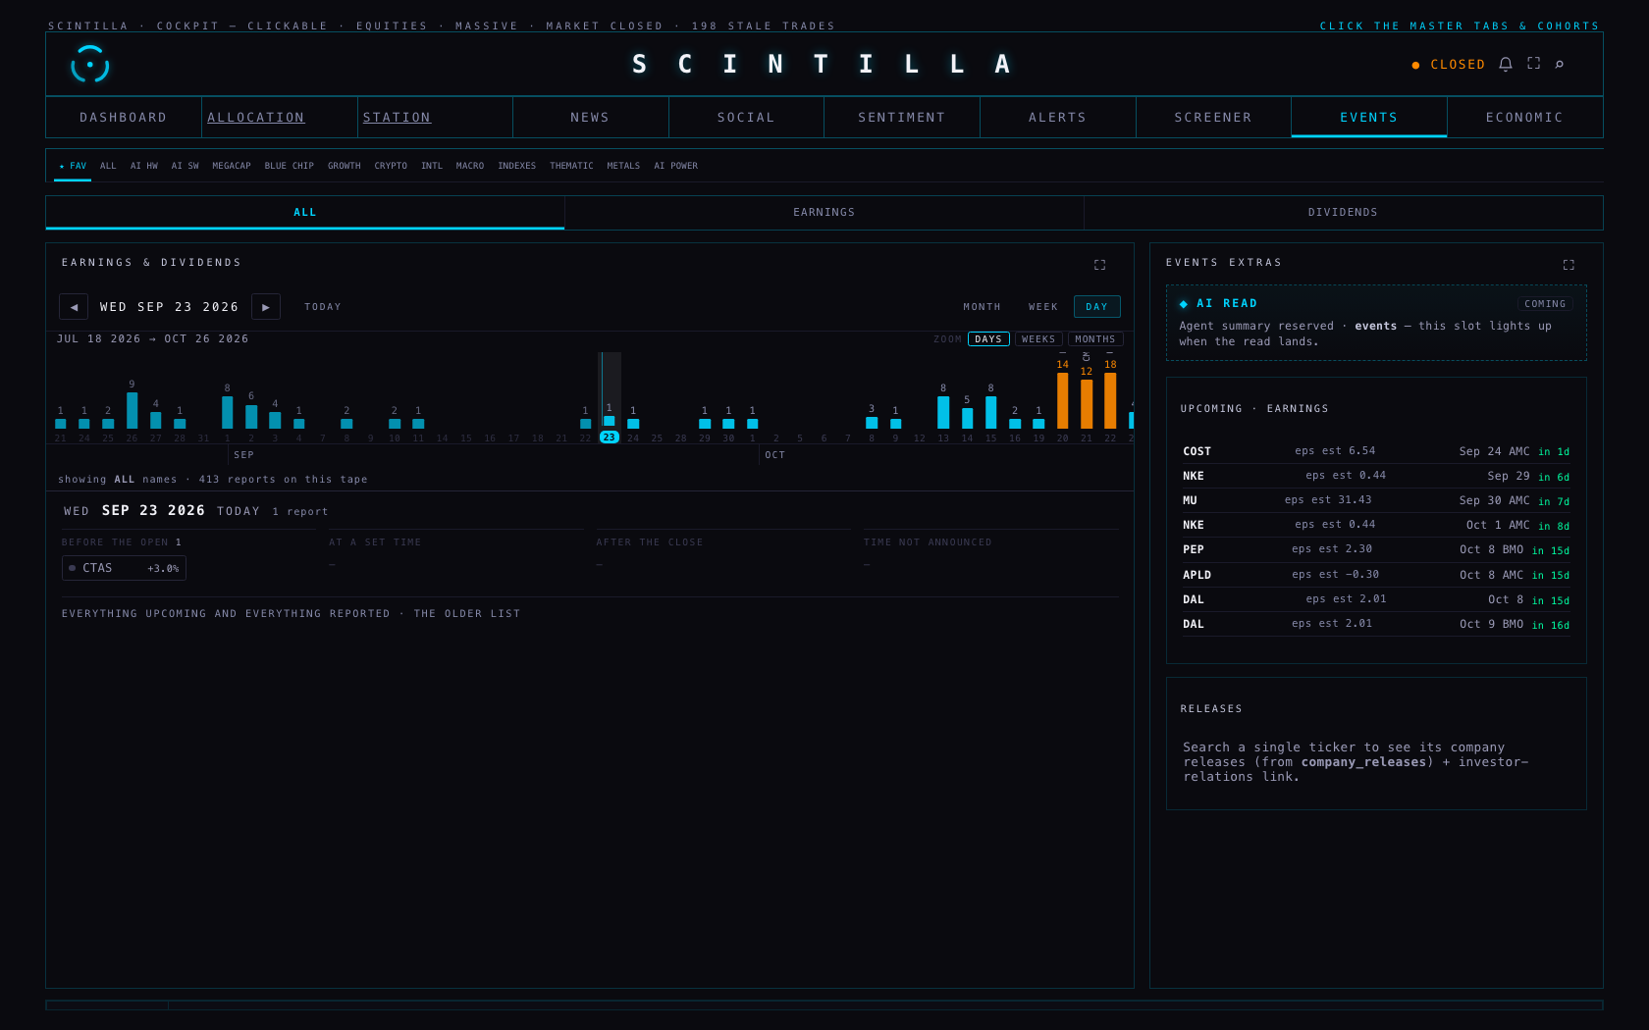1649x1030 pixels.
Task: Filter to the EARNINGS sub-tab
Action: click(x=824, y=213)
